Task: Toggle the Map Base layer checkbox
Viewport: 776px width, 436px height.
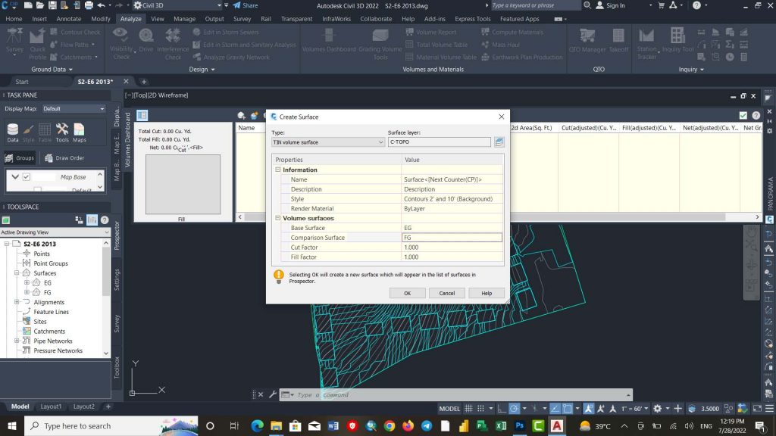Action: [x=27, y=176]
